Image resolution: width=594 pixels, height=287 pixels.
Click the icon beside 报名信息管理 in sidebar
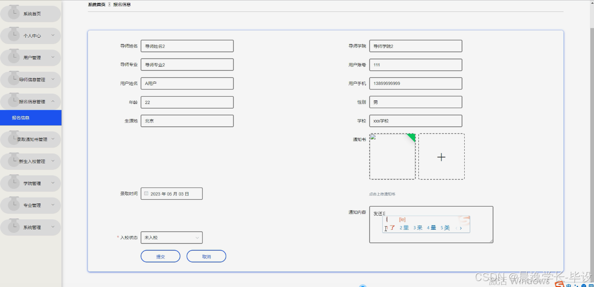(14, 100)
